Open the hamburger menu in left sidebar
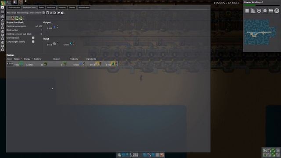281x158 pixels. tap(3, 12)
